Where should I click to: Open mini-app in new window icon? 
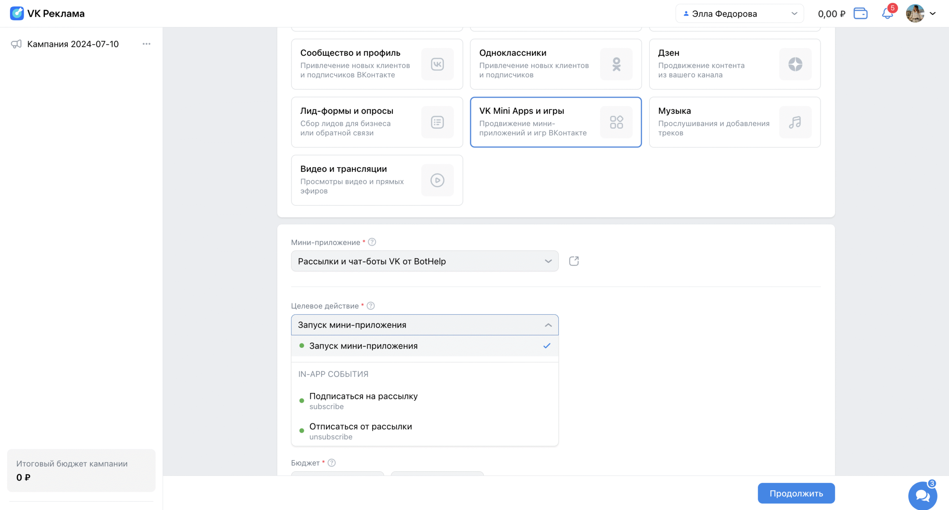(573, 261)
